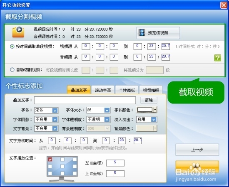The width and height of the screenshot is (229, 187).
Task: Open the 字体颜色 font color dropdown arrow
Action: 155,110
